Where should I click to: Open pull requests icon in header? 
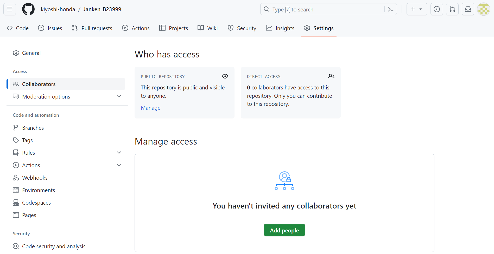[452, 9]
